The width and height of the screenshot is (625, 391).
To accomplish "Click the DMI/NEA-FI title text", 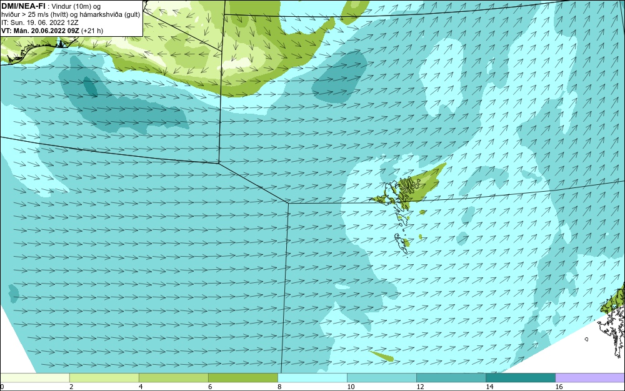I will click(x=23, y=6).
